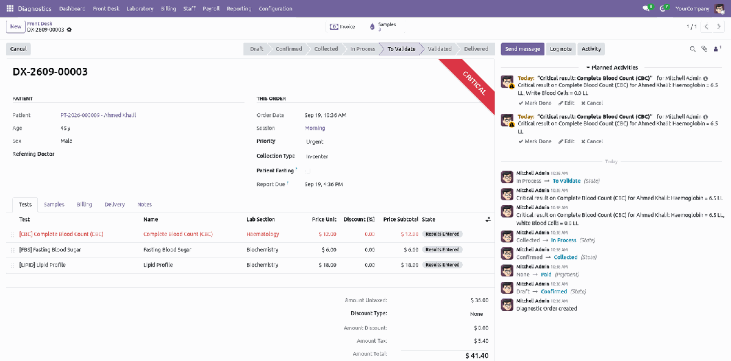The width and height of the screenshot is (731, 361).
Task: Switch to the Samples tab
Action: click(x=54, y=205)
